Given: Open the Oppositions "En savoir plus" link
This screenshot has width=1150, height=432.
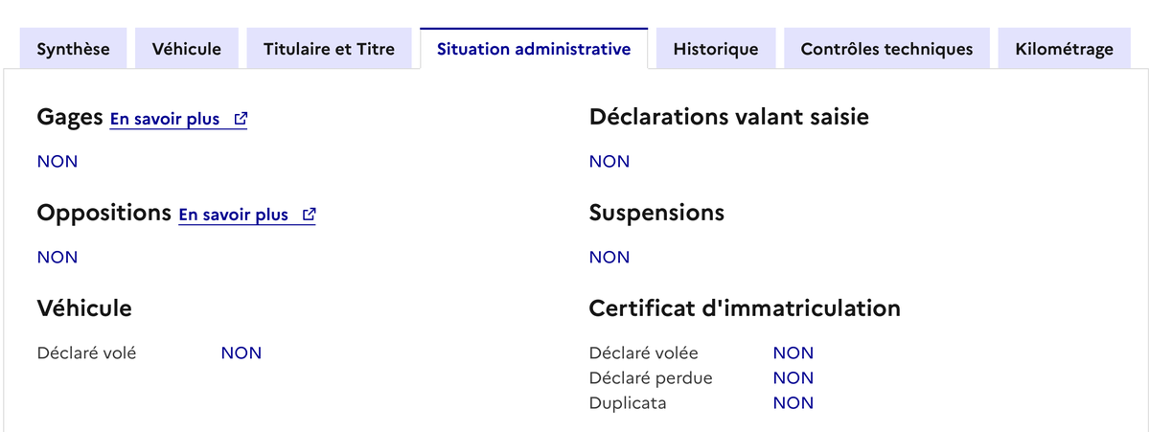Looking at the screenshot, I should coord(233,216).
